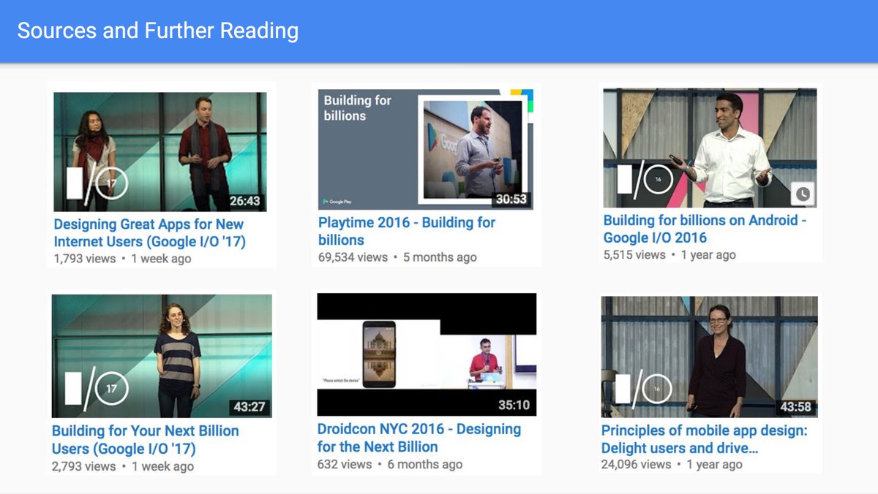The image size is (878, 494).
Task: Click the '6 months ago' text
Action: [x=425, y=465]
